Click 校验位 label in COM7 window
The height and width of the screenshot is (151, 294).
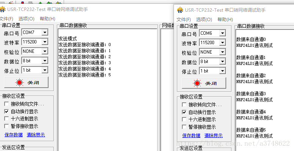[12, 52]
